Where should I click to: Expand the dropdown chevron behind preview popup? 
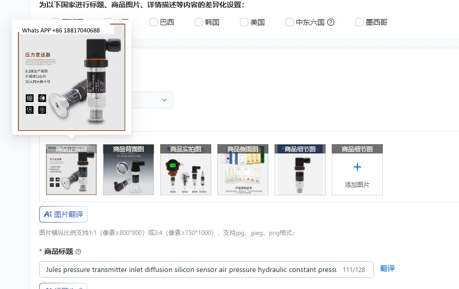[x=164, y=100]
